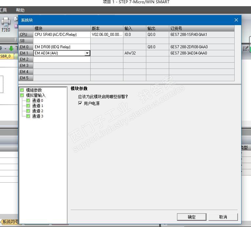This screenshot has height=227, width=251.
Task: Click the 版本 column header
Action: click(x=107, y=28)
